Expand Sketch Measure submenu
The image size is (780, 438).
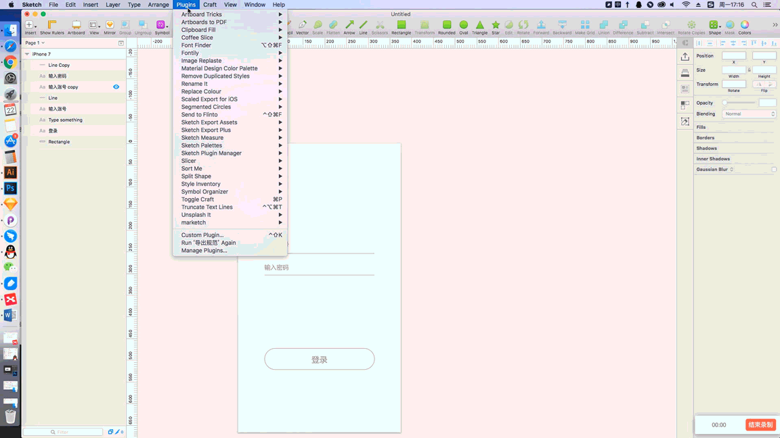pyautogui.click(x=230, y=138)
